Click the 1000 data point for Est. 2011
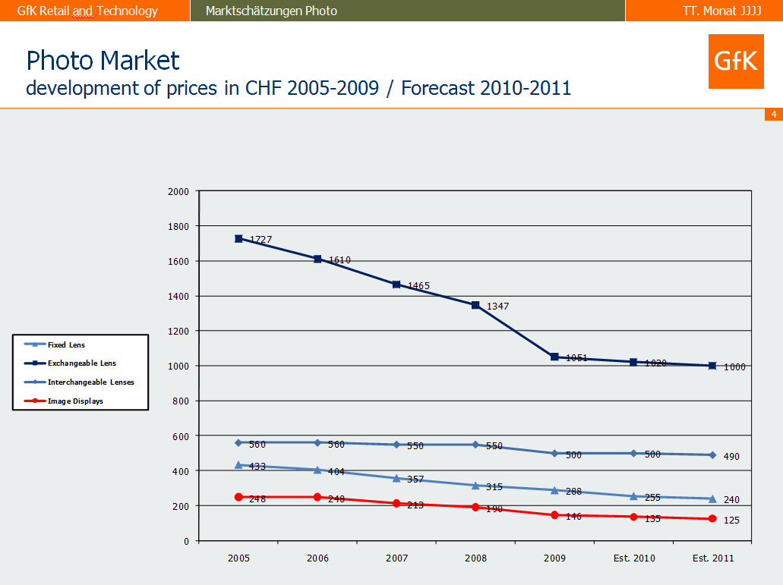 pos(712,366)
